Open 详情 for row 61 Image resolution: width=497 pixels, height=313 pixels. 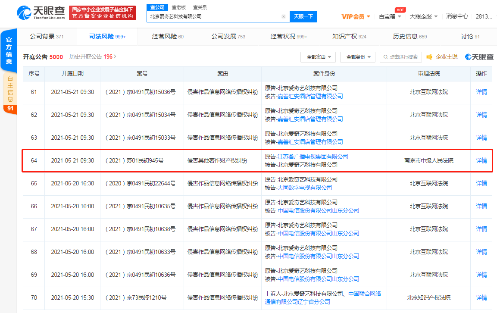481,92
